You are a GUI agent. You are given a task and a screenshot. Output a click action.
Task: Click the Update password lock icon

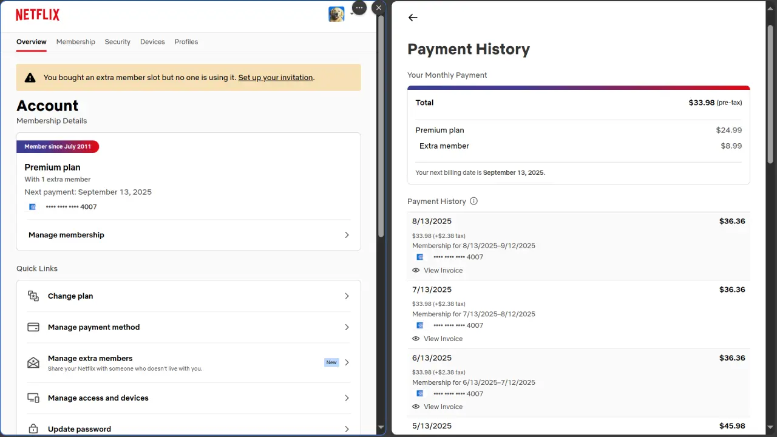click(x=33, y=429)
